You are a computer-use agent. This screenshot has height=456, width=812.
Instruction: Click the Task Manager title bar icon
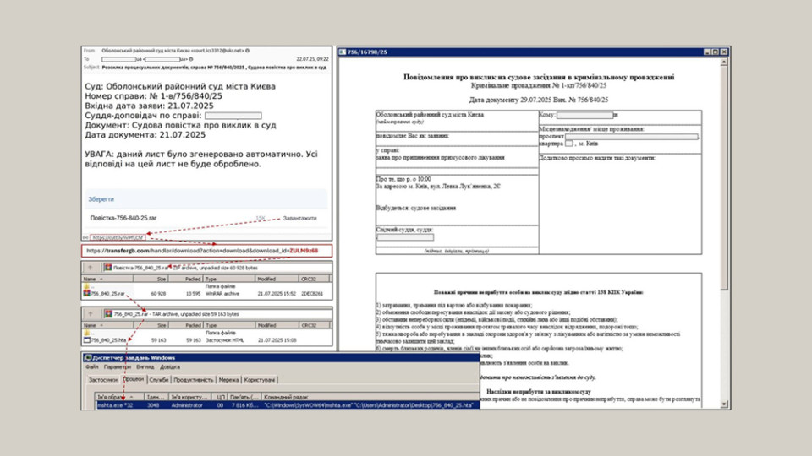(x=87, y=358)
